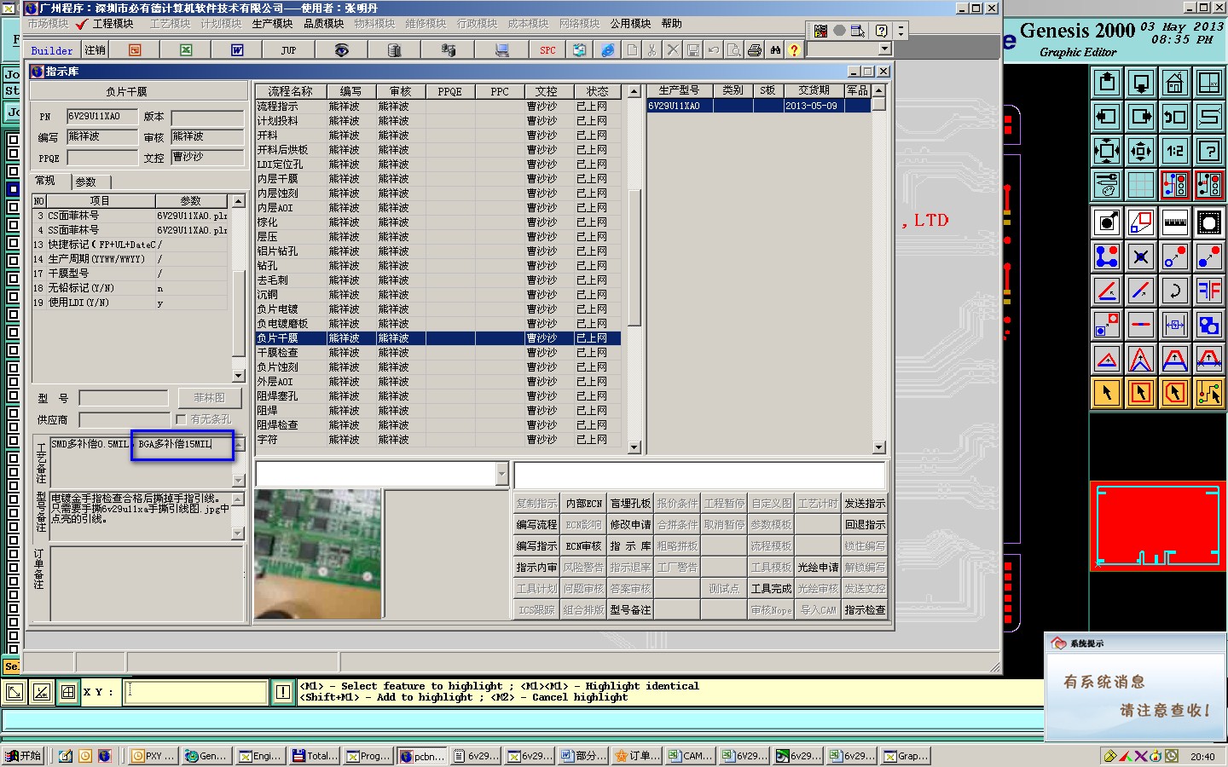Click the scissors cut icon in toolbar
Viewport: 1228px width, 767px height.
(x=652, y=50)
